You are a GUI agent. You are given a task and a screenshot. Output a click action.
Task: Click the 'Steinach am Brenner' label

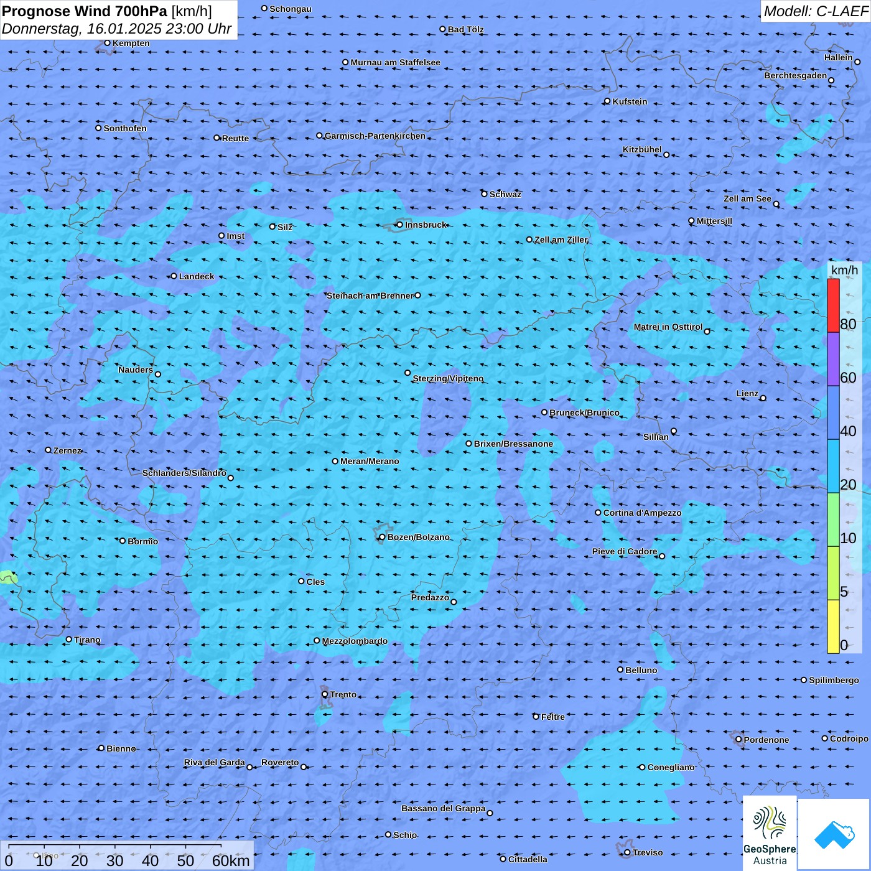click(x=370, y=296)
